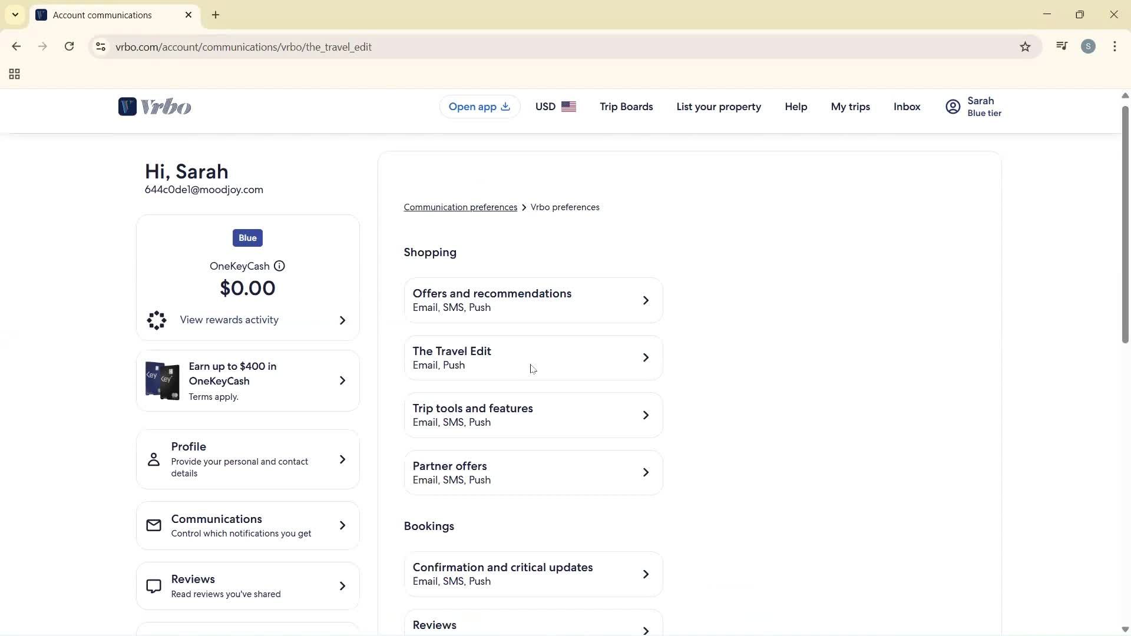Click the OneKeyCash info icon
Screen dimensions: 1131x636
point(279,266)
